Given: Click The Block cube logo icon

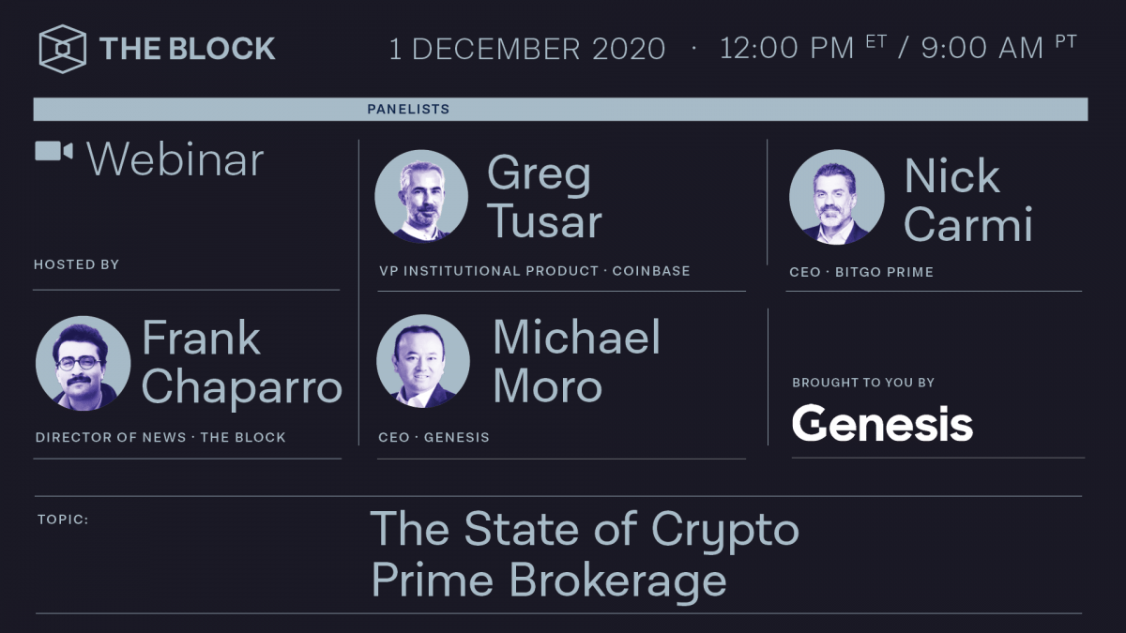Looking at the screenshot, I should tap(62, 49).
